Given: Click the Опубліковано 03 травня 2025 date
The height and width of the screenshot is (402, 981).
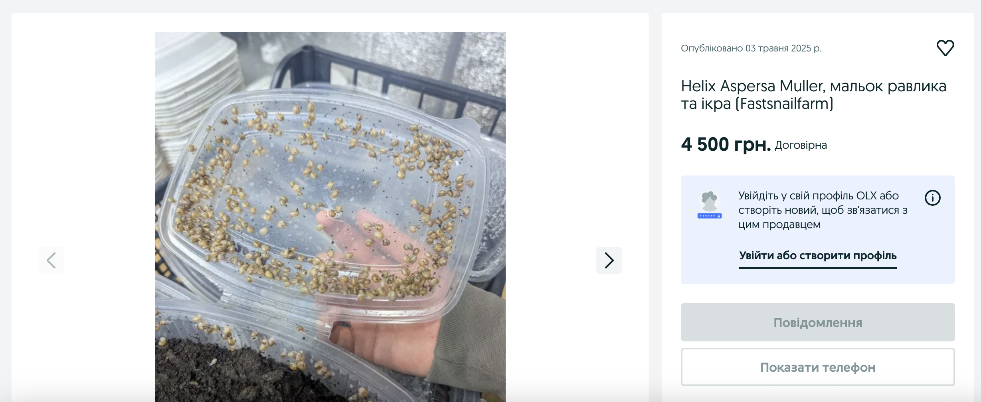Looking at the screenshot, I should 751,48.
